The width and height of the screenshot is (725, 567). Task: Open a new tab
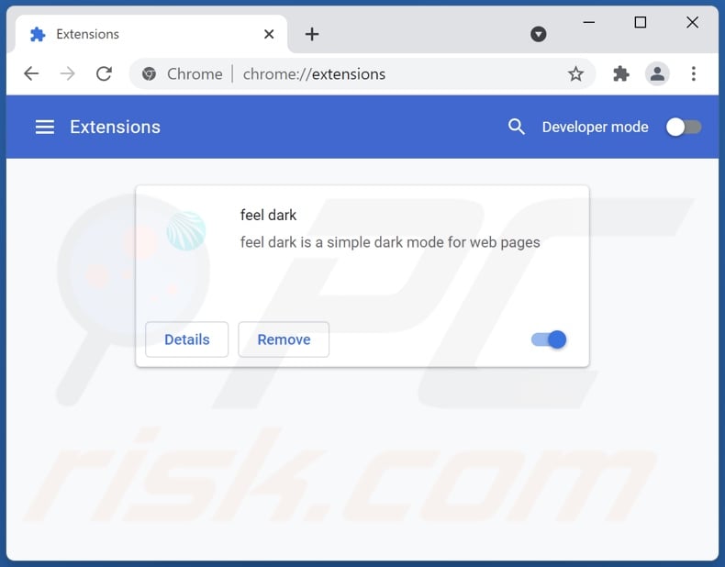312,34
